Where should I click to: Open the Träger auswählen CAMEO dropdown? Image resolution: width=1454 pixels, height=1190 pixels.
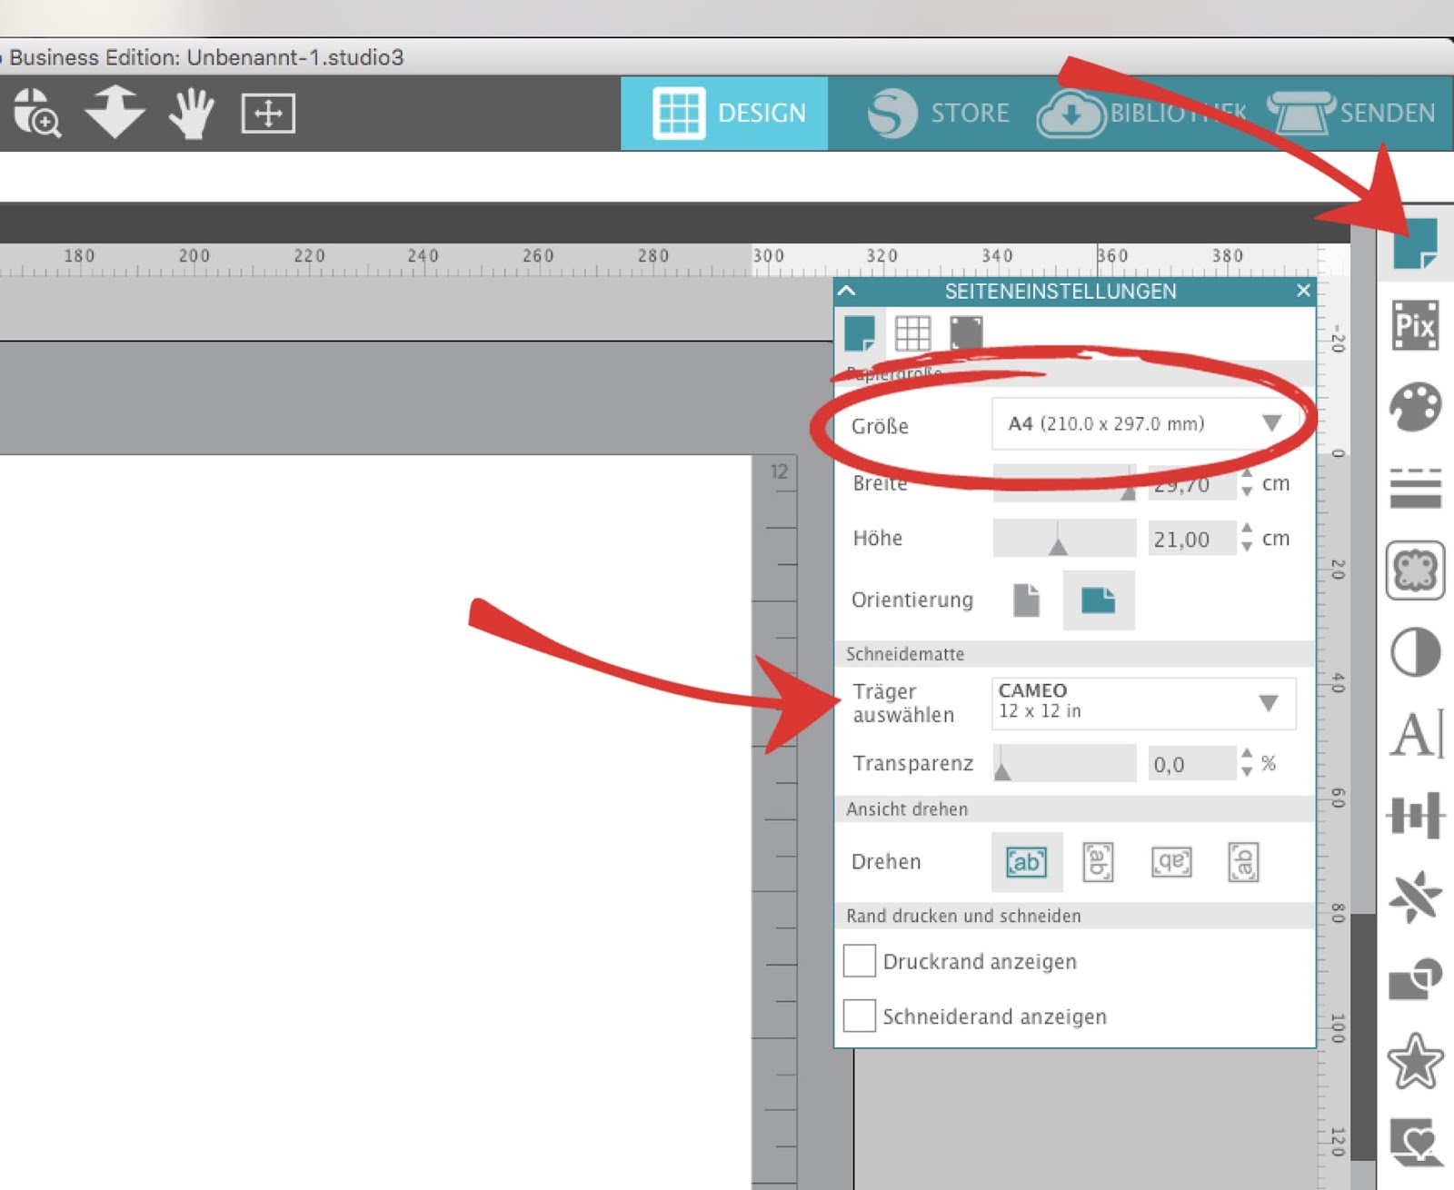[x=1143, y=702]
